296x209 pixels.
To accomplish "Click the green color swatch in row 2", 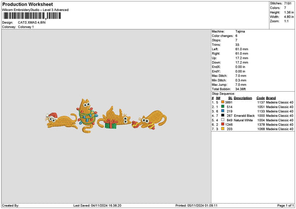I will click(223, 106).
